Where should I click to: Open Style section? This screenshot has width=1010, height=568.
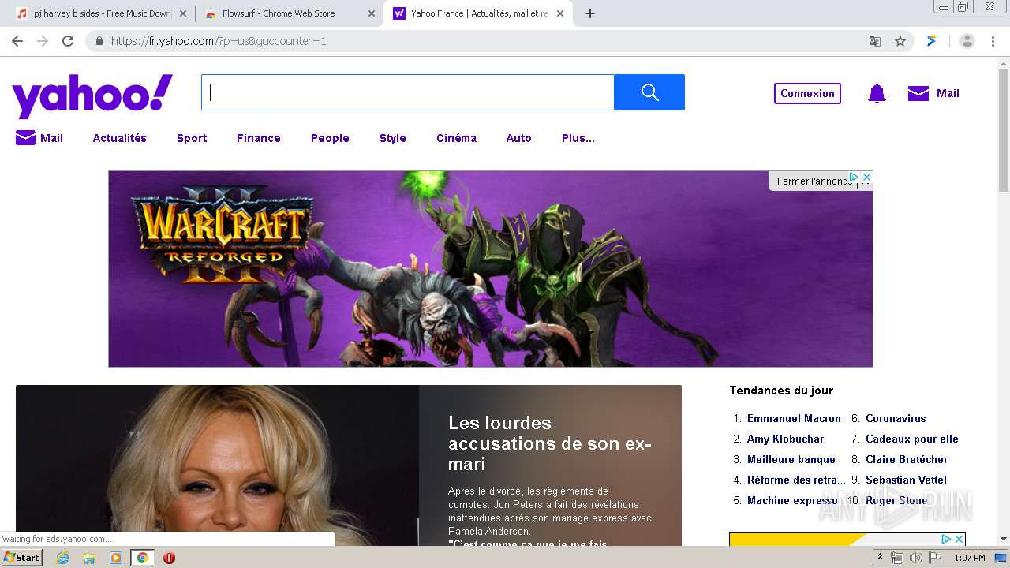point(392,138)
